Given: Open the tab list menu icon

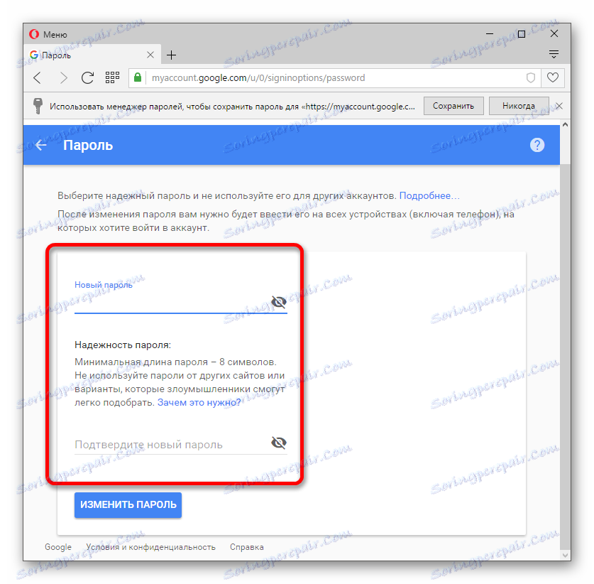Looking at the screenshot, I should point(554,54).
